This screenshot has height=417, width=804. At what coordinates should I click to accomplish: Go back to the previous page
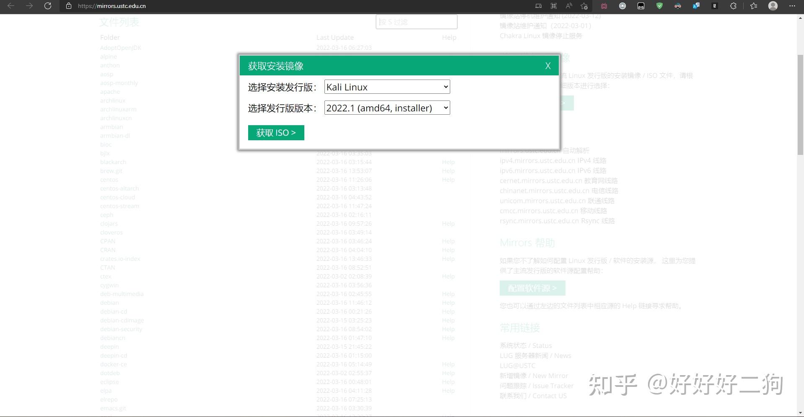coord(11,6)
